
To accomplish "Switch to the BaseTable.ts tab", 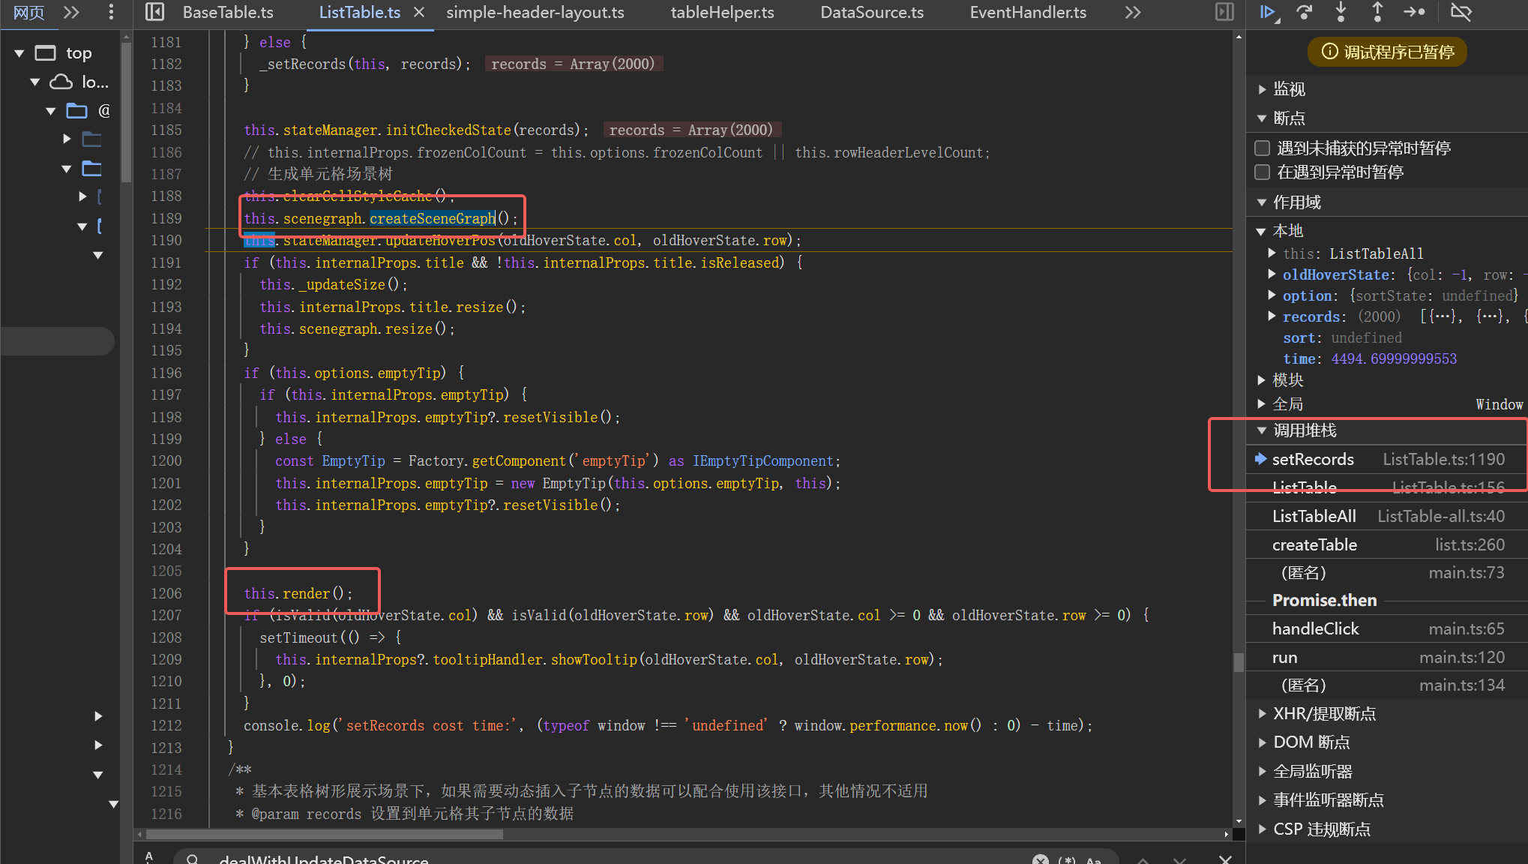I will (x=228, y=12).
